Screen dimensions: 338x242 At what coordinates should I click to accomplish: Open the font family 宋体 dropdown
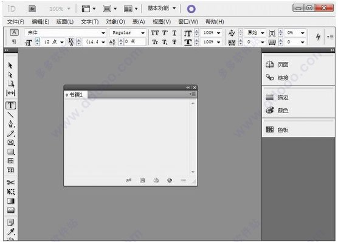(103, 33)
